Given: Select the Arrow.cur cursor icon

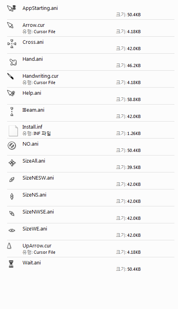Looking at the screenshot, I should pos(10,25).
